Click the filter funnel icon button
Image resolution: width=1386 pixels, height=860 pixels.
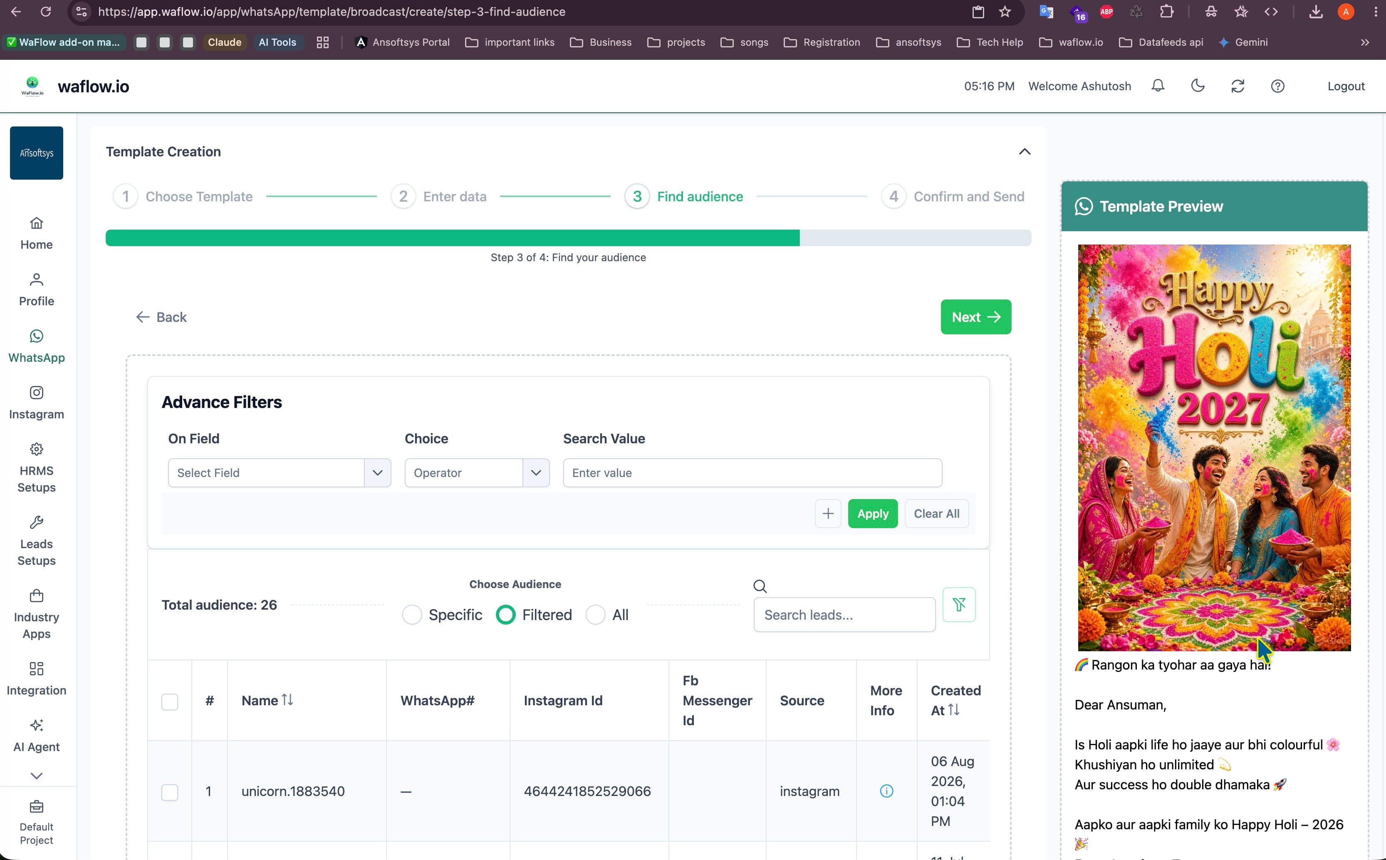coord(959,605)
